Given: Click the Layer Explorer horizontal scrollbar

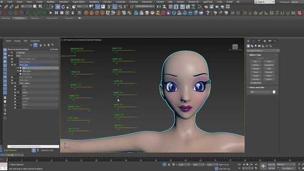Looking at the screenshot, I should click(33, 146).
